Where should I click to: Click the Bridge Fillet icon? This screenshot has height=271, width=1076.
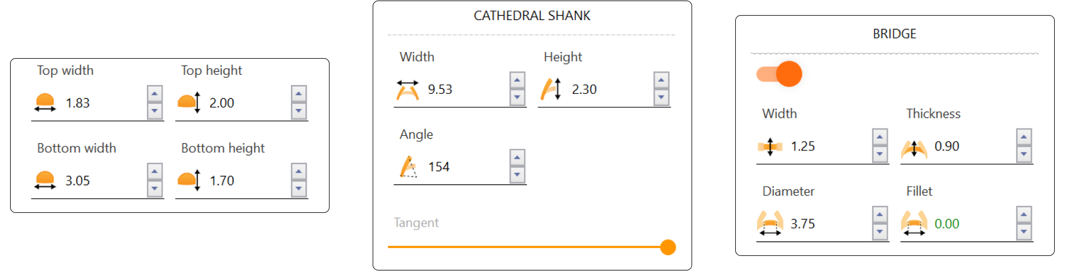pos(914,224)
